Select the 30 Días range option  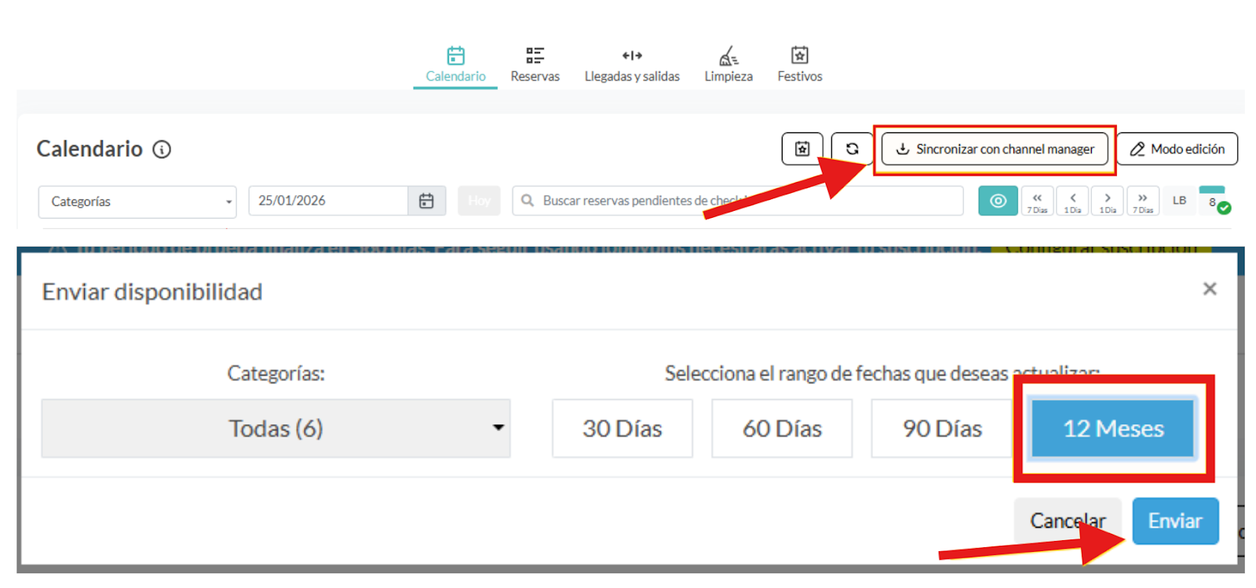pyautogui.click(x=622, y=429)
